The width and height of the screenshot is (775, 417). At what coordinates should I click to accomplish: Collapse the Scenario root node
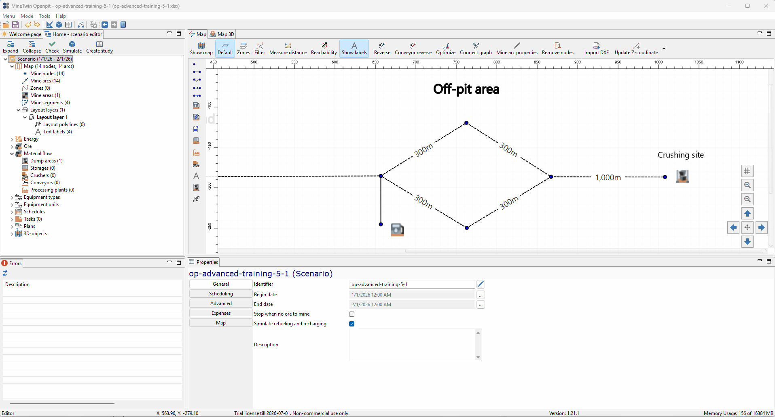click(x=6, y=59)
